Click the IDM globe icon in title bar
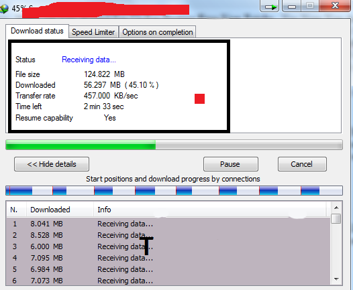353x290 pixels. coord(4,9)
